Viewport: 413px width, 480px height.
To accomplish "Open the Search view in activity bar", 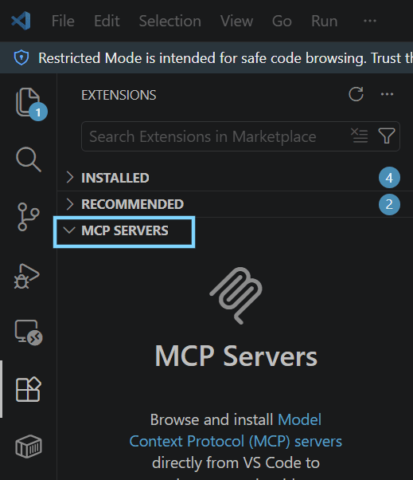I will coord(29,159).
